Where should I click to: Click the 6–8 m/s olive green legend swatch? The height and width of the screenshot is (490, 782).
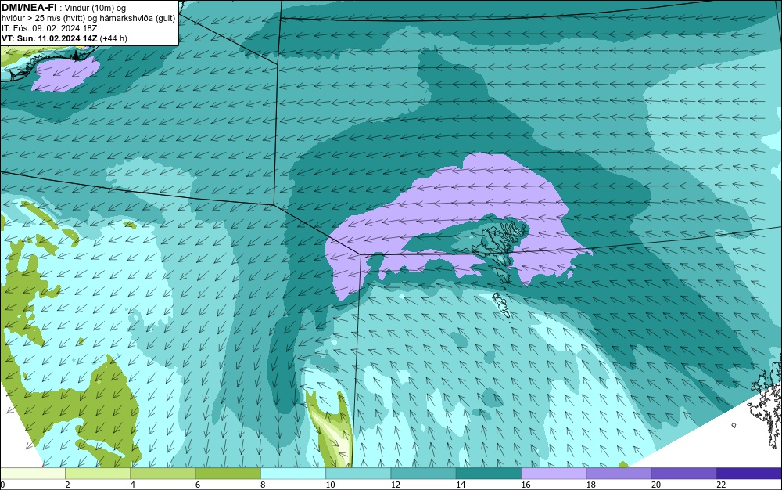pyautogui.click(x=228, y=474)
